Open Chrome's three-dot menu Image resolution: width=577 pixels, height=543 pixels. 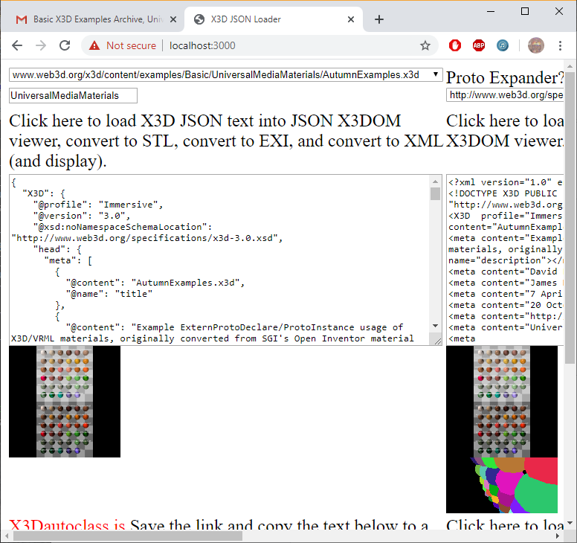pyautogui.click(x=561, y=45)
